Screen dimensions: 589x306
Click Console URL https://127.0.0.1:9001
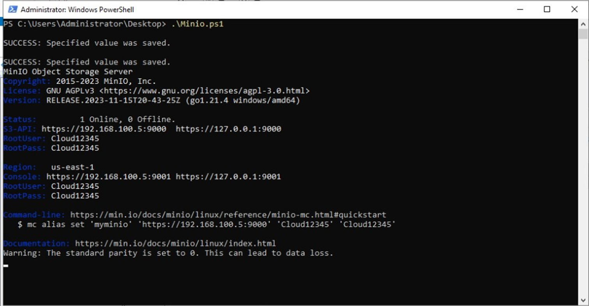pos(228,177)
